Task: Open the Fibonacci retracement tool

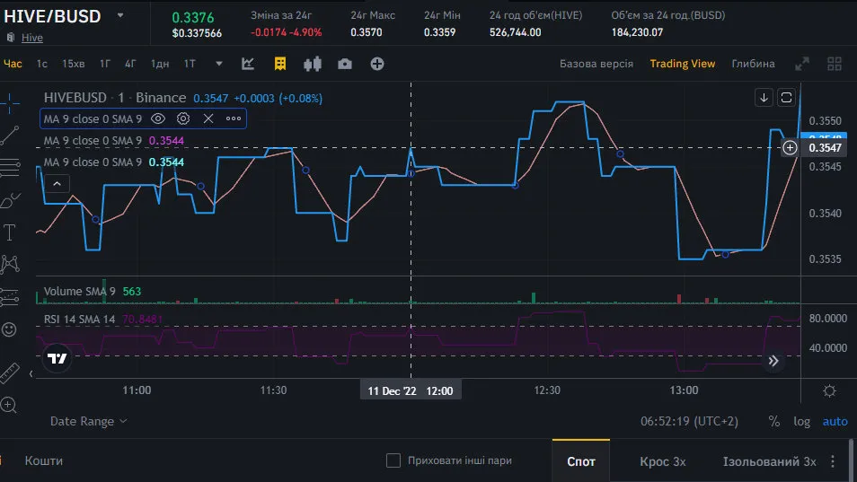Action: (10, 167)
